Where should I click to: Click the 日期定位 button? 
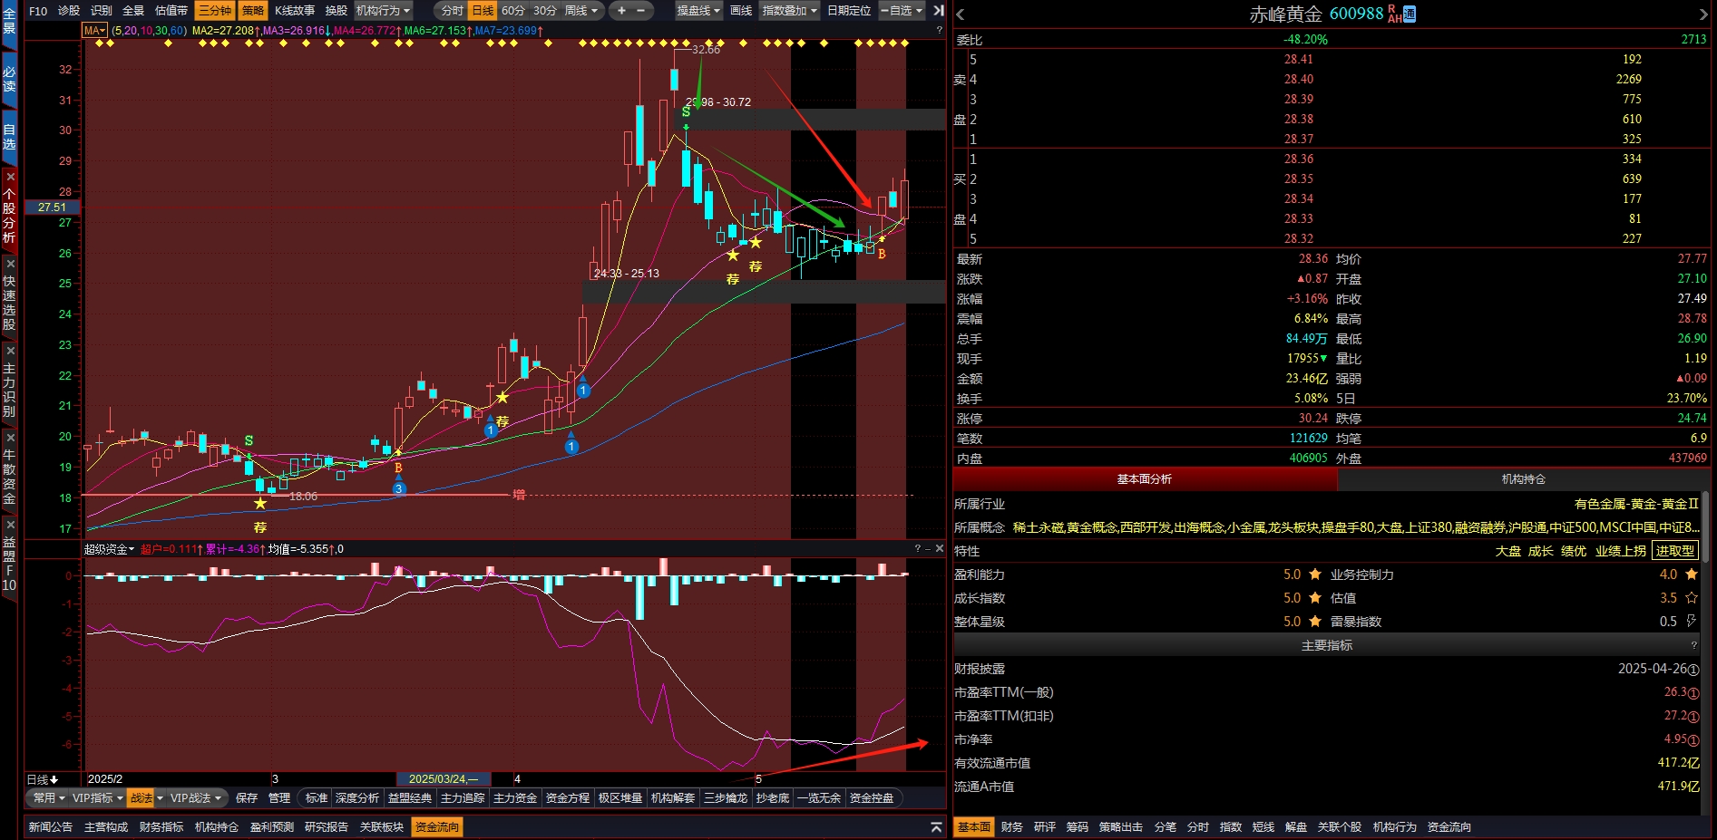[x=849, y=11]
